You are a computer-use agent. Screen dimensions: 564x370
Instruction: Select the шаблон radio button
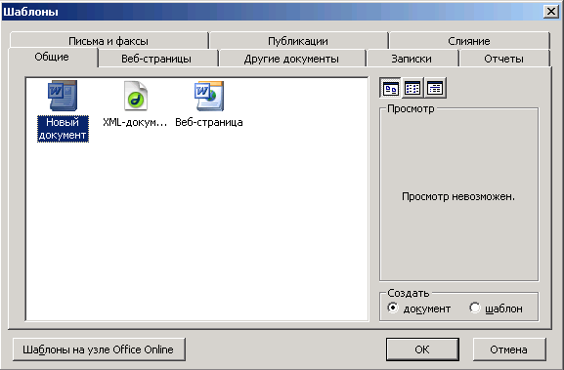[x=475, y=308]
